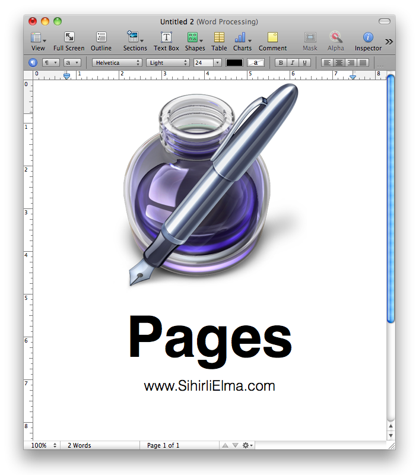The image size is (419, 475).
Task: Add a Comment to the document
Action: [x=272, y=37]
